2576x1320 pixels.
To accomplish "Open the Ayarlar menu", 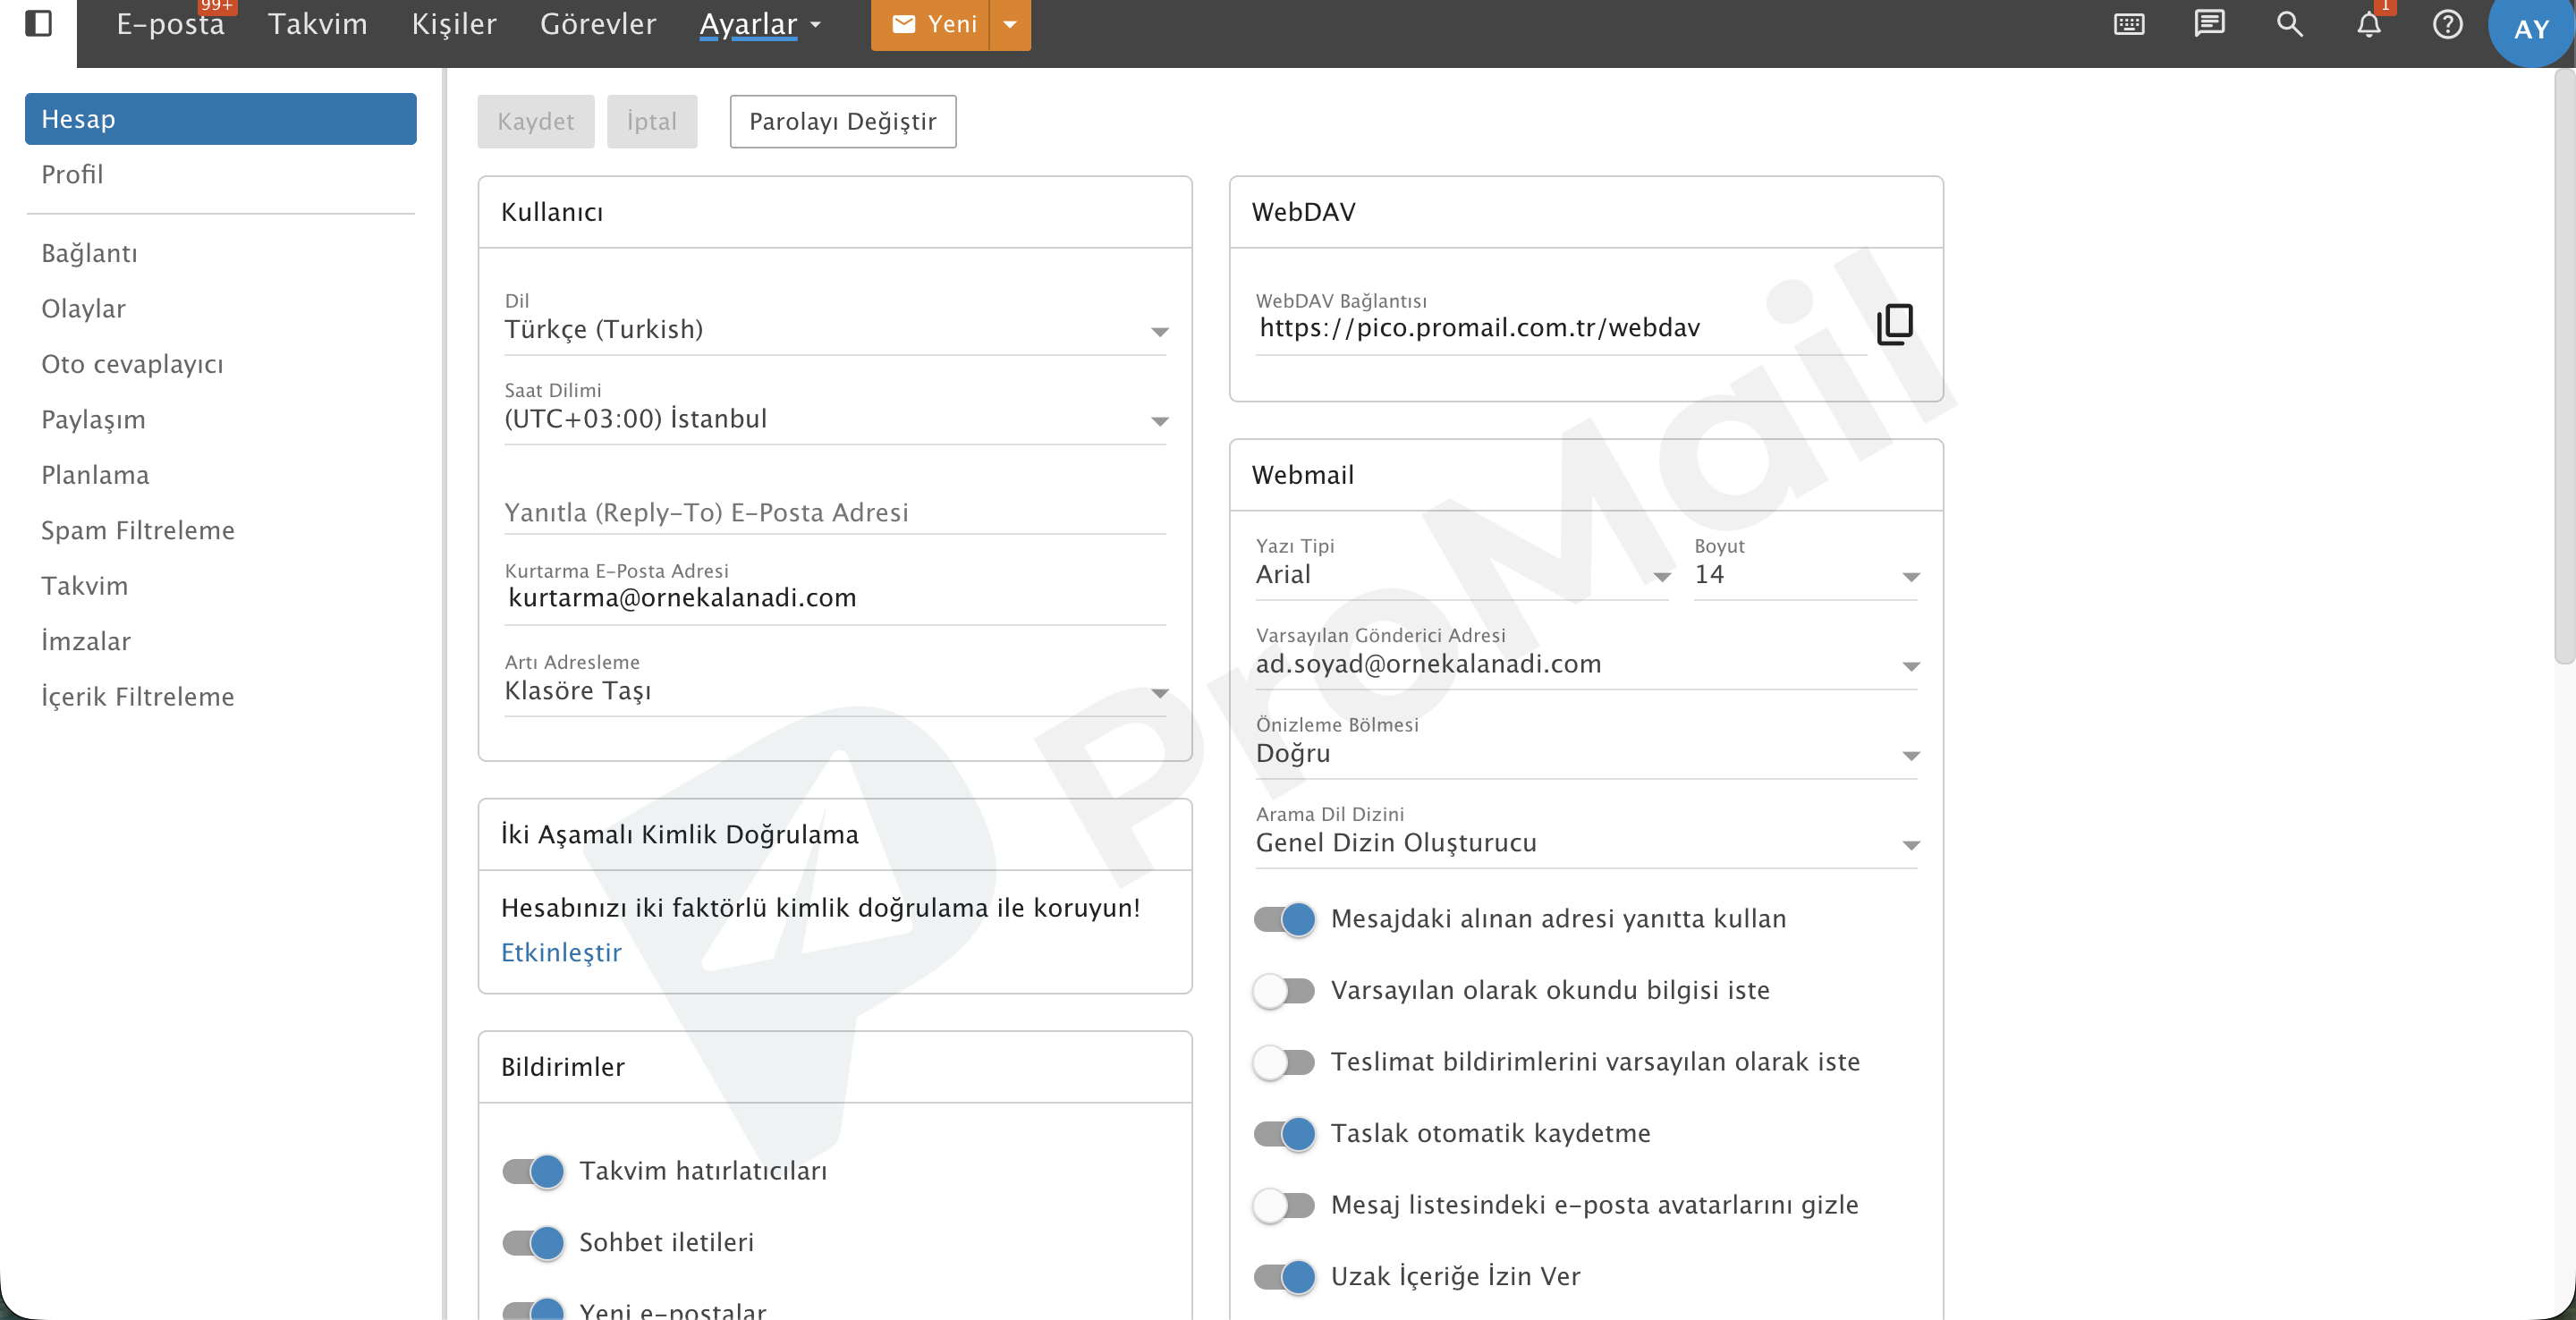I will click(759, 24).
